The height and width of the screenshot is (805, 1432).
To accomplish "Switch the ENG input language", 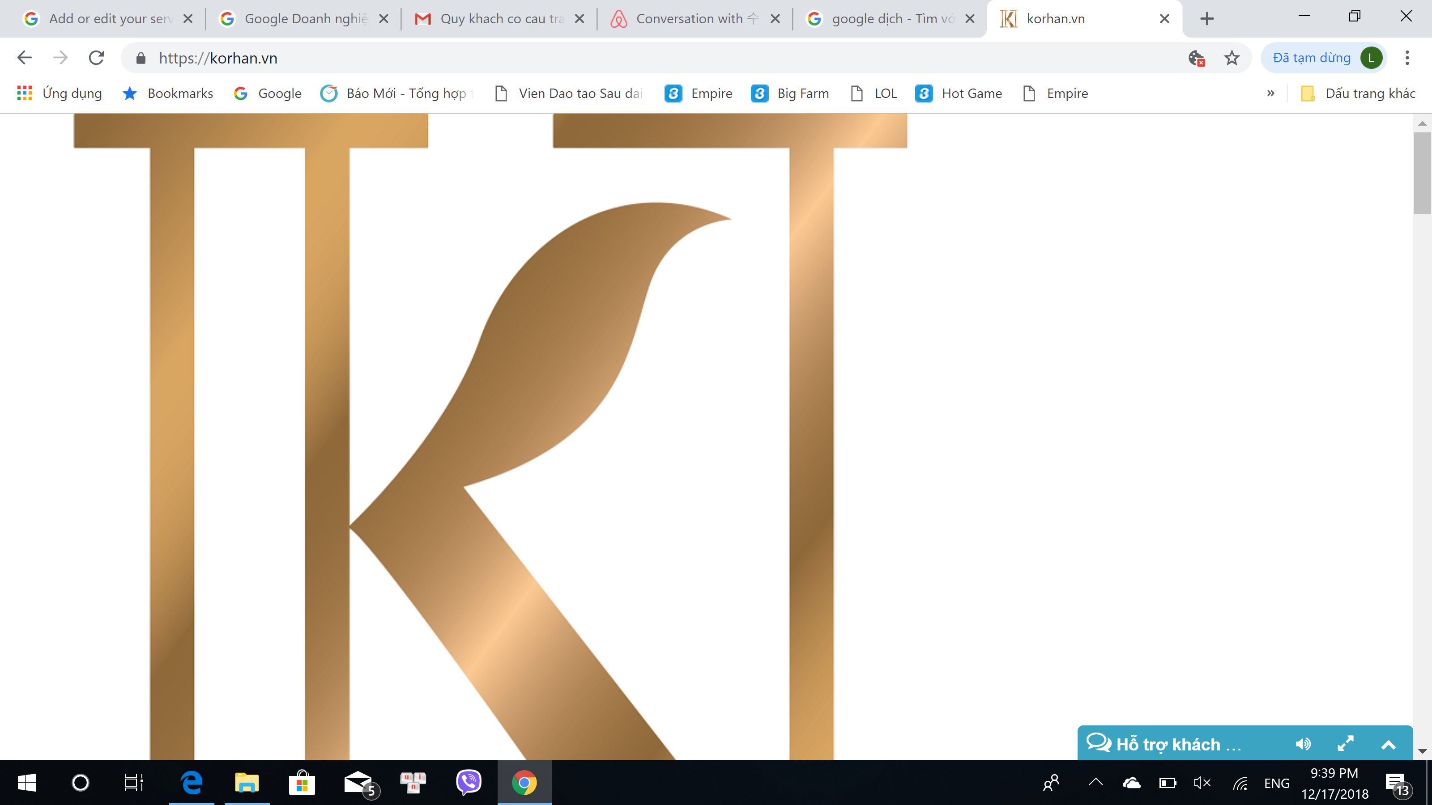I will 1276,783.
